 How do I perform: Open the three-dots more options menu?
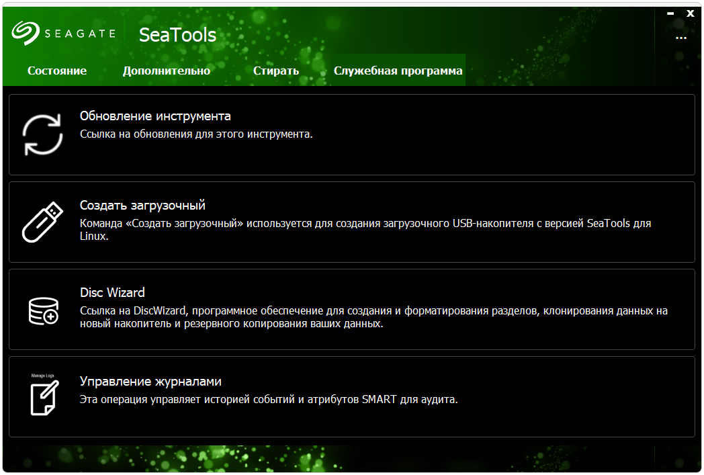click(x=681, y=38)
